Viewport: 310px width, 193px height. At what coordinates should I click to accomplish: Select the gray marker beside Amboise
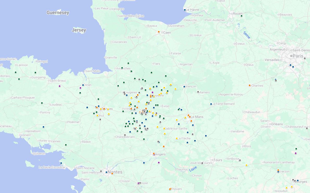coord(240,160)
